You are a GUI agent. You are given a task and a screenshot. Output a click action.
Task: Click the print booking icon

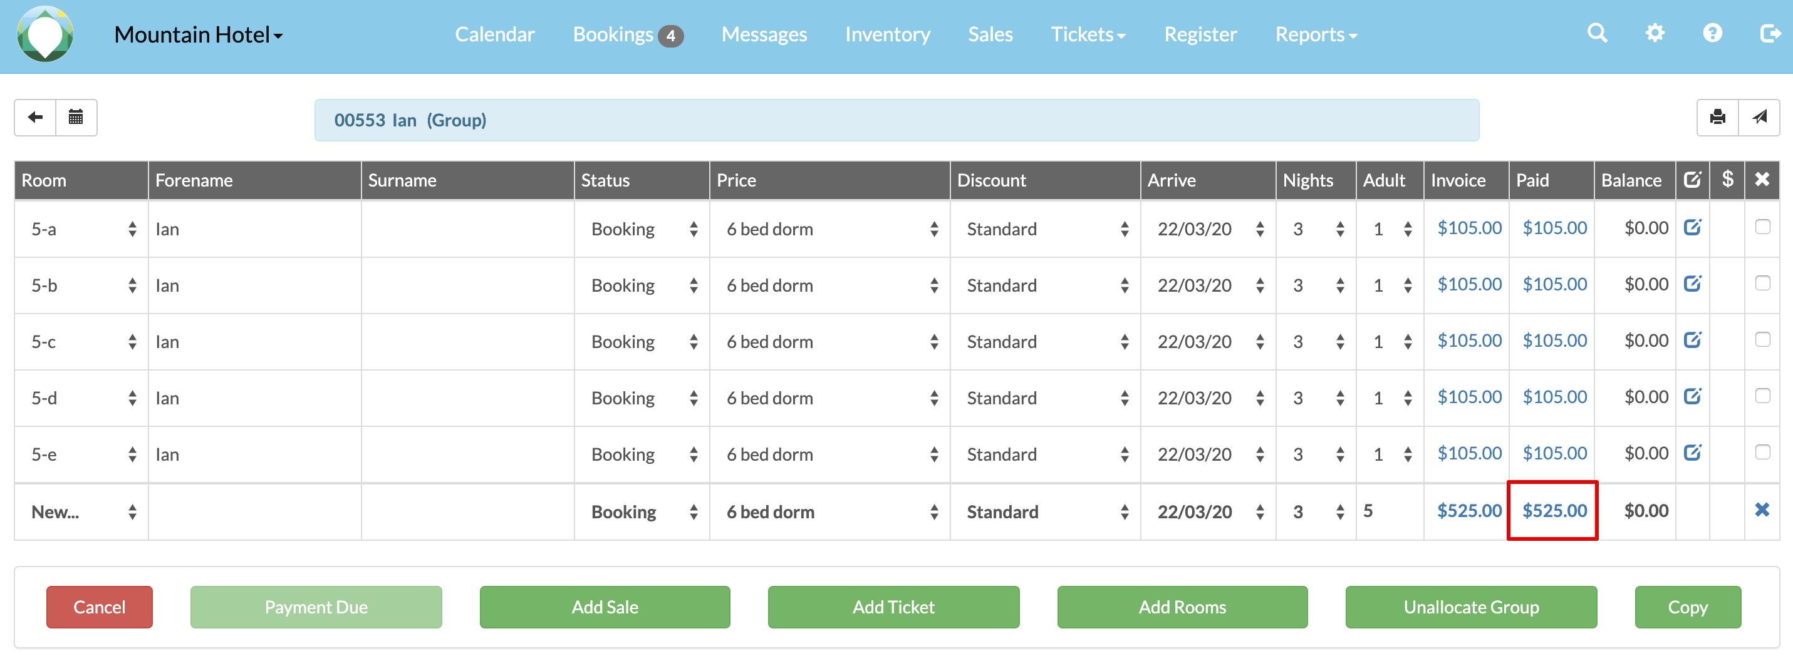tap(1717, 118)
